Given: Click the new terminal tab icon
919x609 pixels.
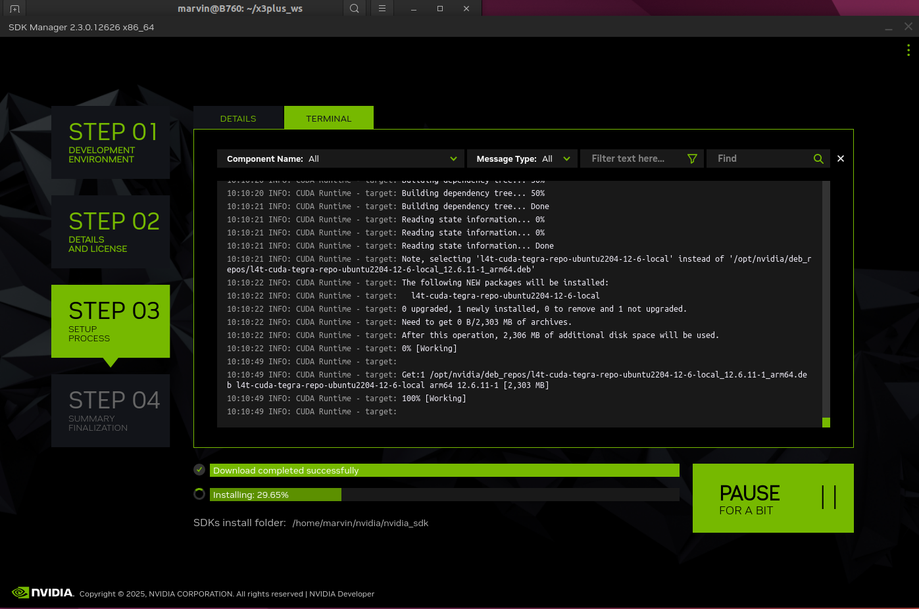Looking at the screenshot, I should [x=14, y=9].
